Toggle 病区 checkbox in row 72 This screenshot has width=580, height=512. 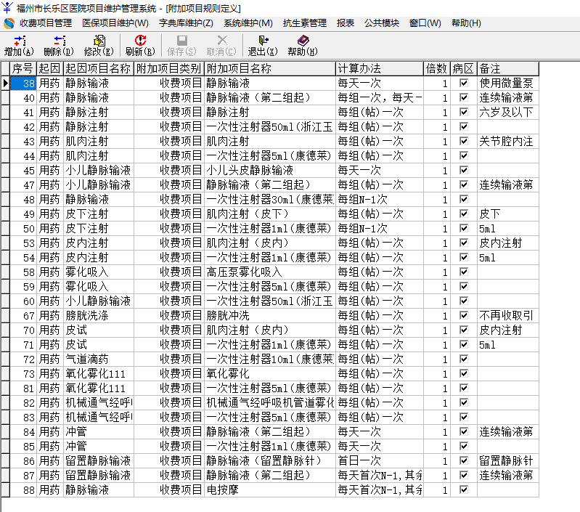[463, 359]
